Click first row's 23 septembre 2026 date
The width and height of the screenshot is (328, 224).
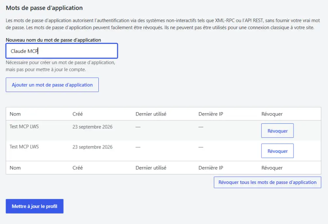(92, 127)
